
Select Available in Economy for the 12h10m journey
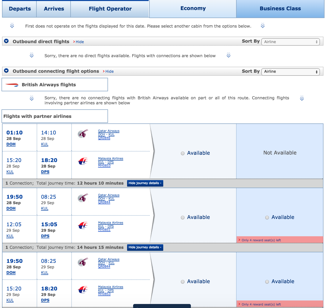183,153
